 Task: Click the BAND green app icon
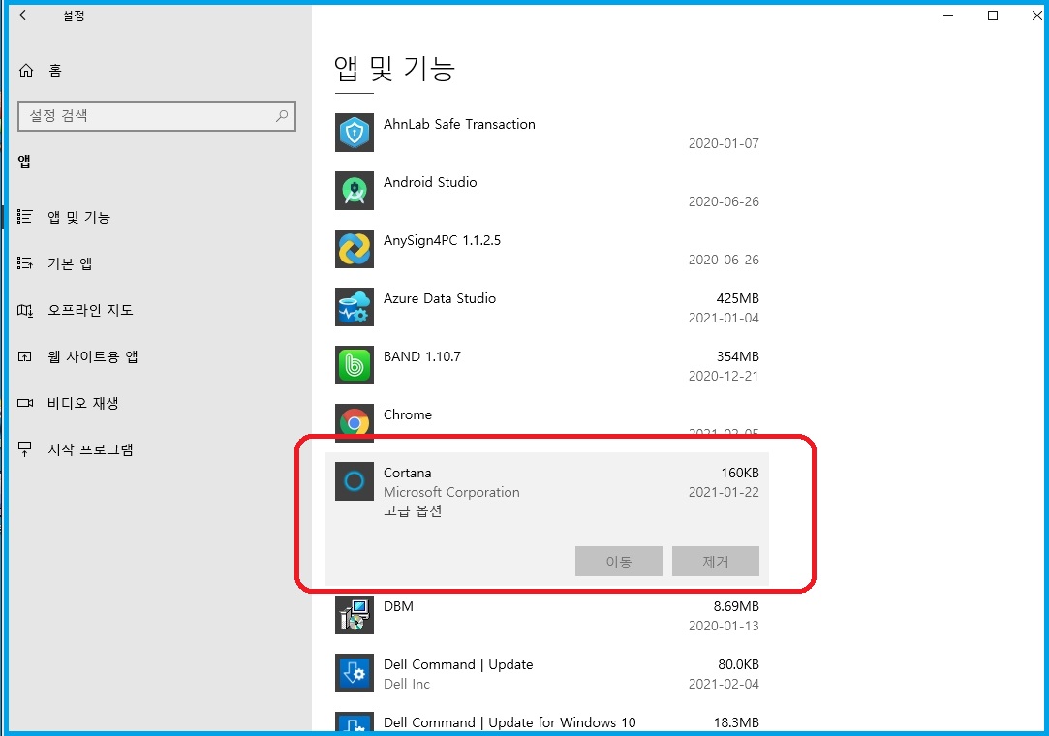point(355,365)
